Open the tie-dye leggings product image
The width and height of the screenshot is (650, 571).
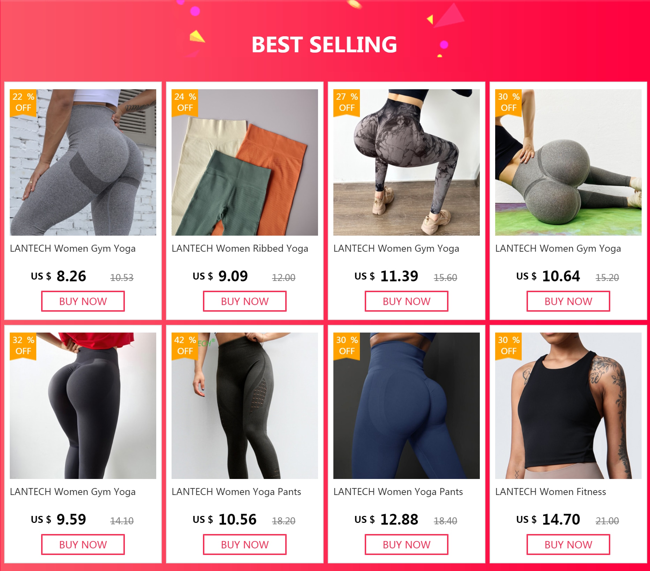(x=407, y=162)
